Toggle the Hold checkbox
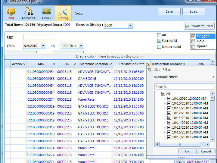This screenshot has width=217, height=163. (x=194, y=41)
